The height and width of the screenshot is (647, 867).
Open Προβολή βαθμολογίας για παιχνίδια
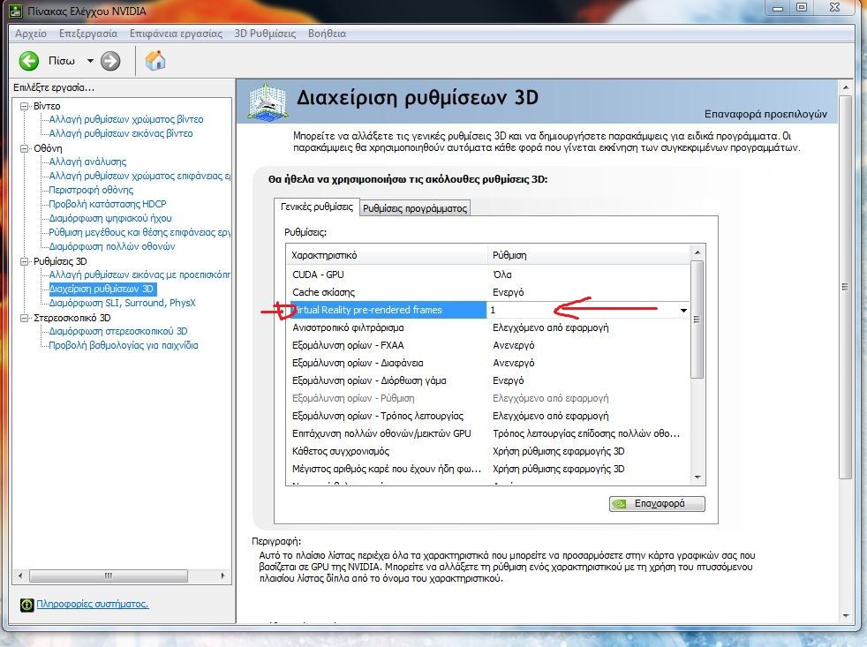[x=124, y=345]
